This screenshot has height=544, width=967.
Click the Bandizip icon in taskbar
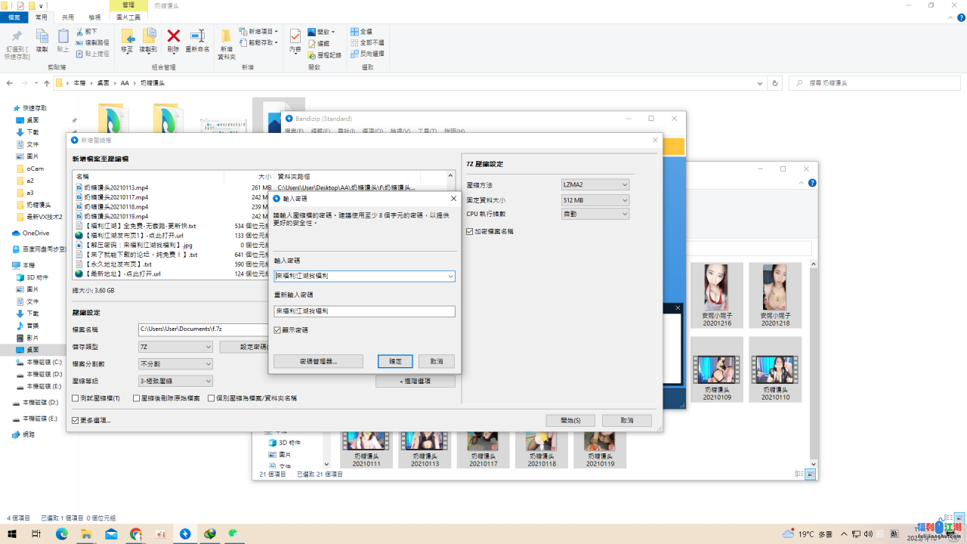click(185, 534)
